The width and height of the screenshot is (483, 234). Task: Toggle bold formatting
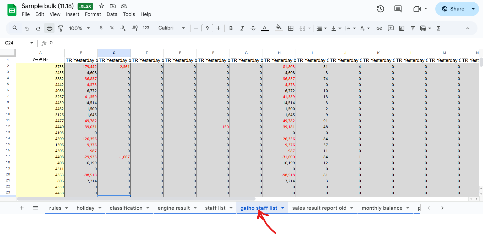pyautogui.click(x=231, y=28)
